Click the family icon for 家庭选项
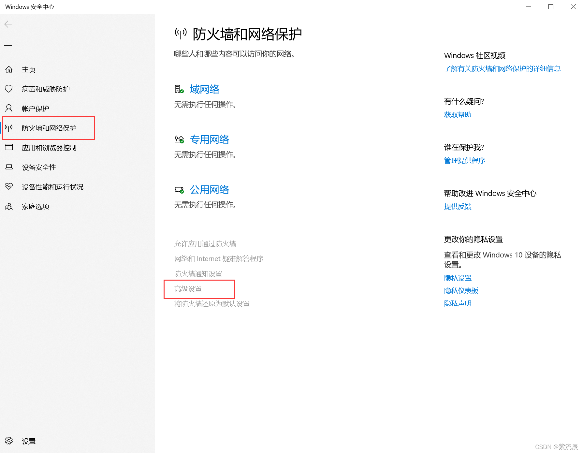 click(x=9, y=206)
